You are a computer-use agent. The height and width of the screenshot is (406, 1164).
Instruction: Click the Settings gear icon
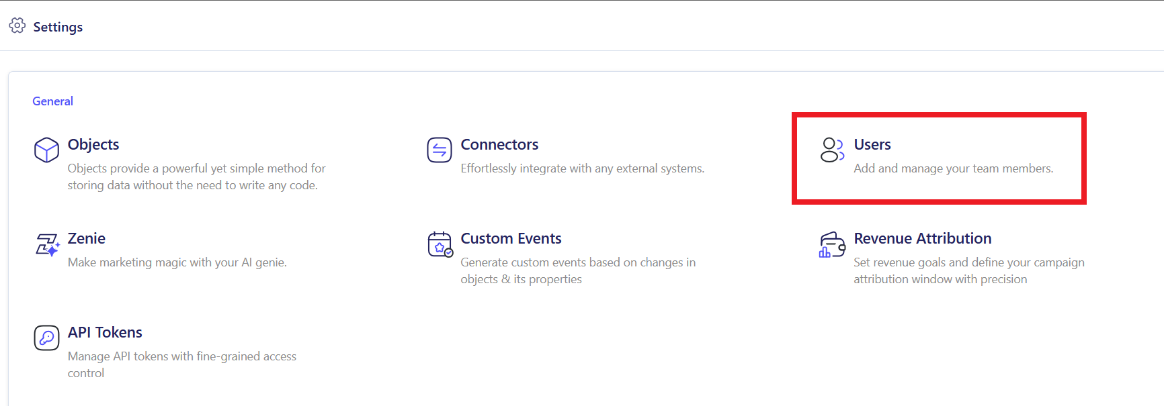point(17,26)
